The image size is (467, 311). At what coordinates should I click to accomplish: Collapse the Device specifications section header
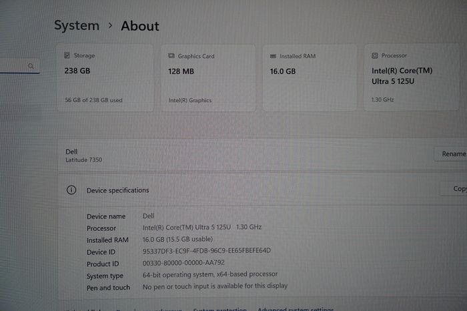262,190
